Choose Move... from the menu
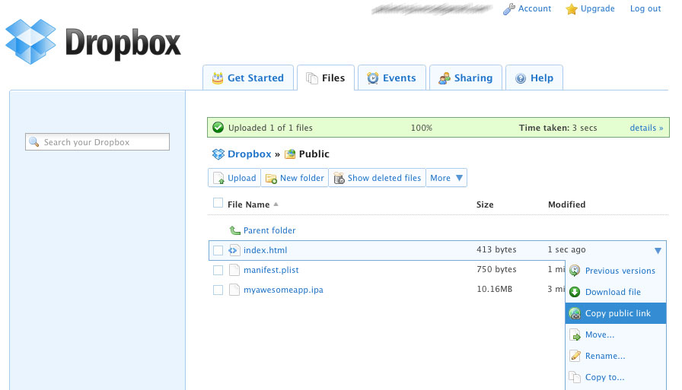The width and height of the screenshot is (682, 390). [x=616, y=335]
